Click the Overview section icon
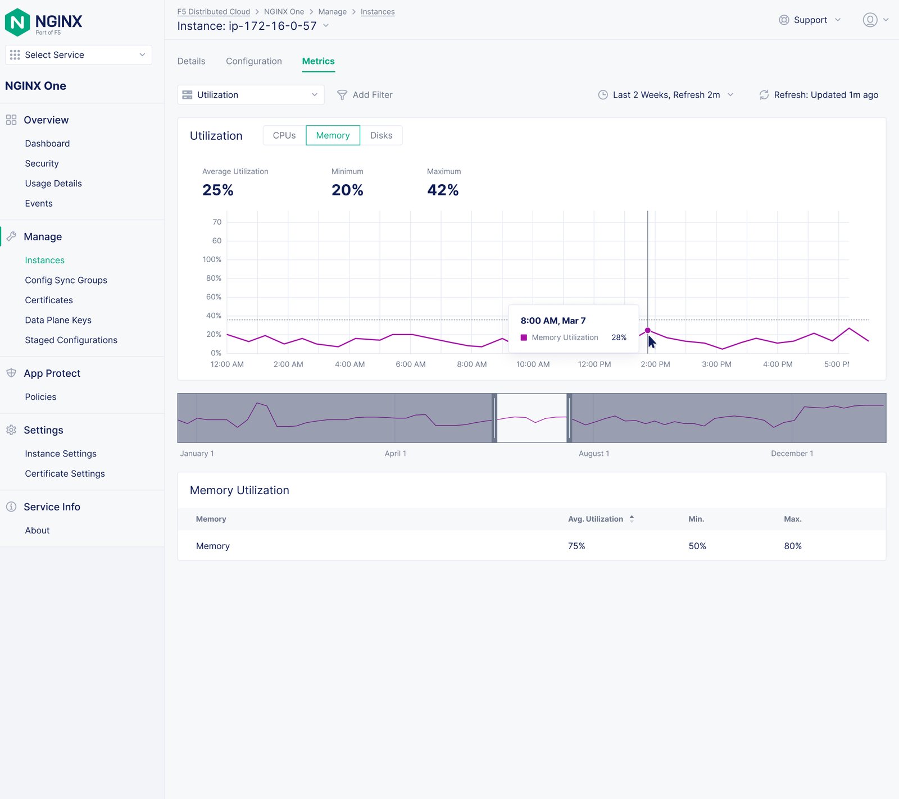Screen dimensions: 899x799 point(11,120)
